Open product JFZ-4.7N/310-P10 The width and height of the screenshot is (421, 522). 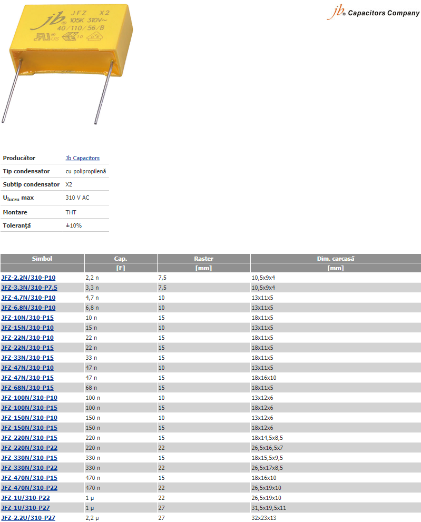click(28, 298)
